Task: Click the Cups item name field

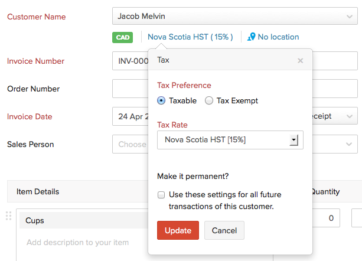Action: point(83,220)
